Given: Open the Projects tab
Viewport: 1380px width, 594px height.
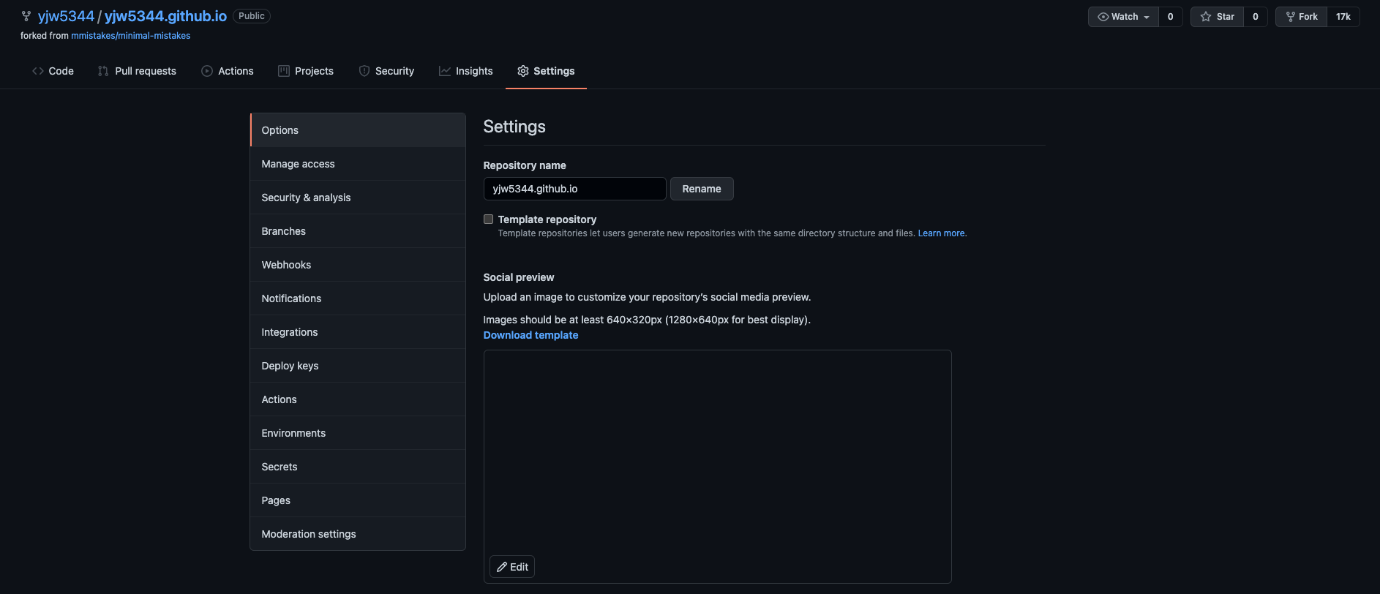Looking at the screenshot, I should 306,71.
